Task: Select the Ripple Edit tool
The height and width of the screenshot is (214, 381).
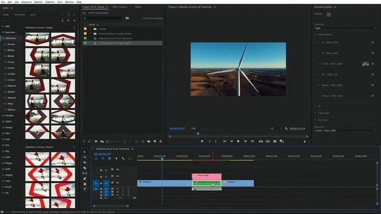Action: click(x=85, y=162)
